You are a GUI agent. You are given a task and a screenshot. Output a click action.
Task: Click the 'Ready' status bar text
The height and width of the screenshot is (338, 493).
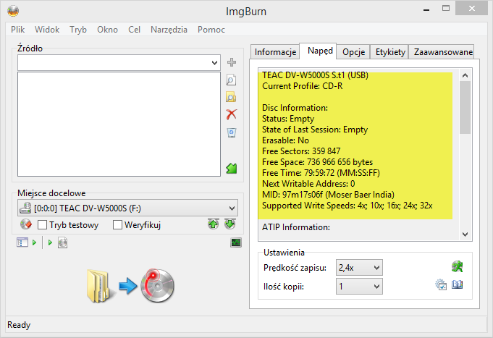[19, 325]
